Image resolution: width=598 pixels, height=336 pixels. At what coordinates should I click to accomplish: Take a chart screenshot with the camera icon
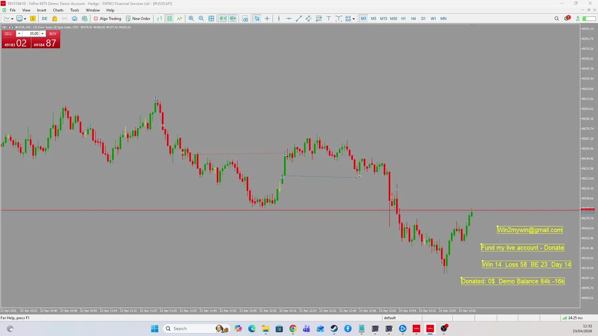tap(245, 19)
